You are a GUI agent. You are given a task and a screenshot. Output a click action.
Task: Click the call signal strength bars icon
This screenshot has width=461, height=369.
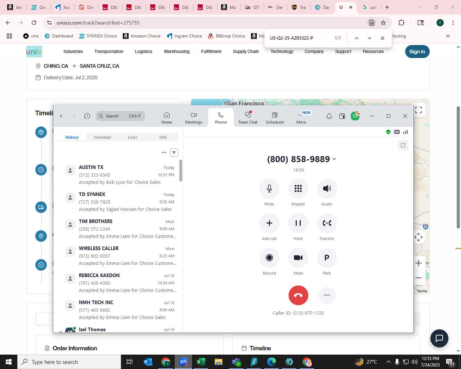point(406,132)
